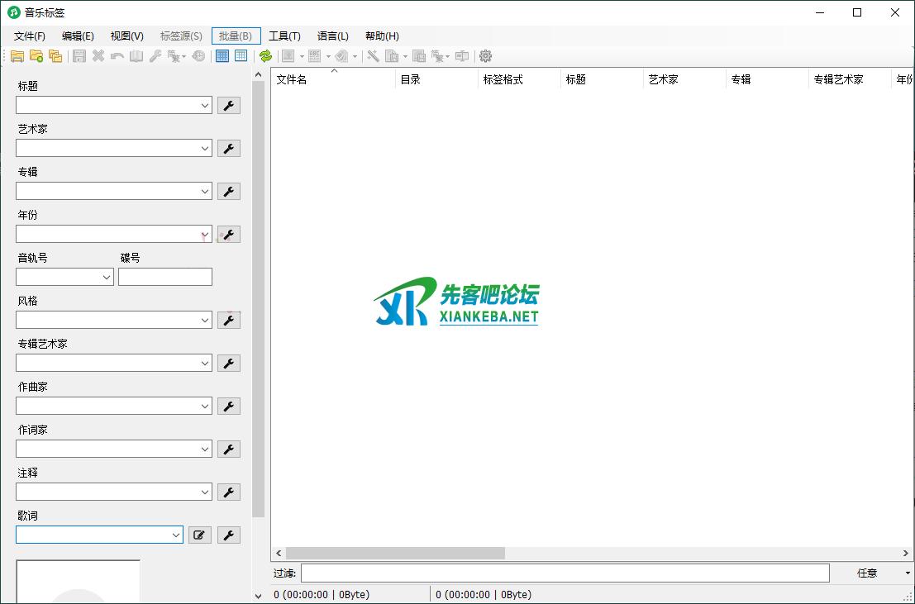Viewport: 915px width, 604px height.
Task: Click the 标签格式 column header
Action: [x=517, y=80]
